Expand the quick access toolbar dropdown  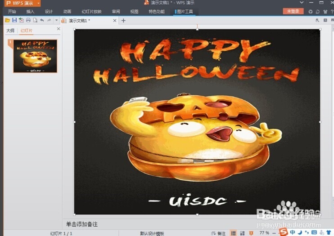pyautogui.click(x=56, y=20)
